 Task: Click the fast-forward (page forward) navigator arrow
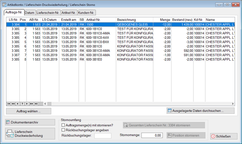coord(31,104)
